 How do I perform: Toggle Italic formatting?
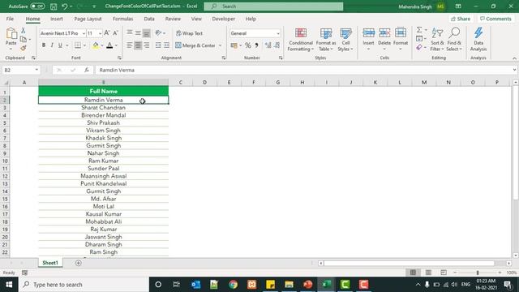(52, 45)
